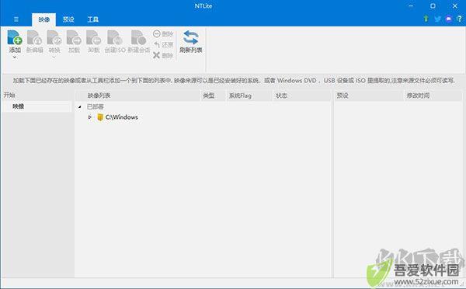
Task: Click the help question mark icon
Action: point(460,19)
